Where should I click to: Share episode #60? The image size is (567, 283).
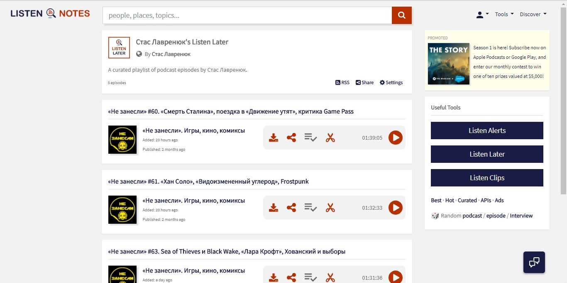click(291, 138)
